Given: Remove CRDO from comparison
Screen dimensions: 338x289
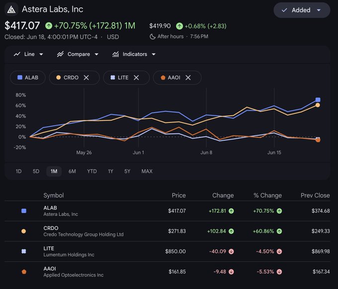Looking at the screenshot, I should click(86, 77).
